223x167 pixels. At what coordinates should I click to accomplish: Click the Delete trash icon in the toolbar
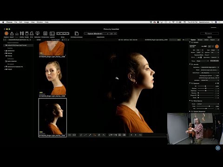click(x=27, y=33)
